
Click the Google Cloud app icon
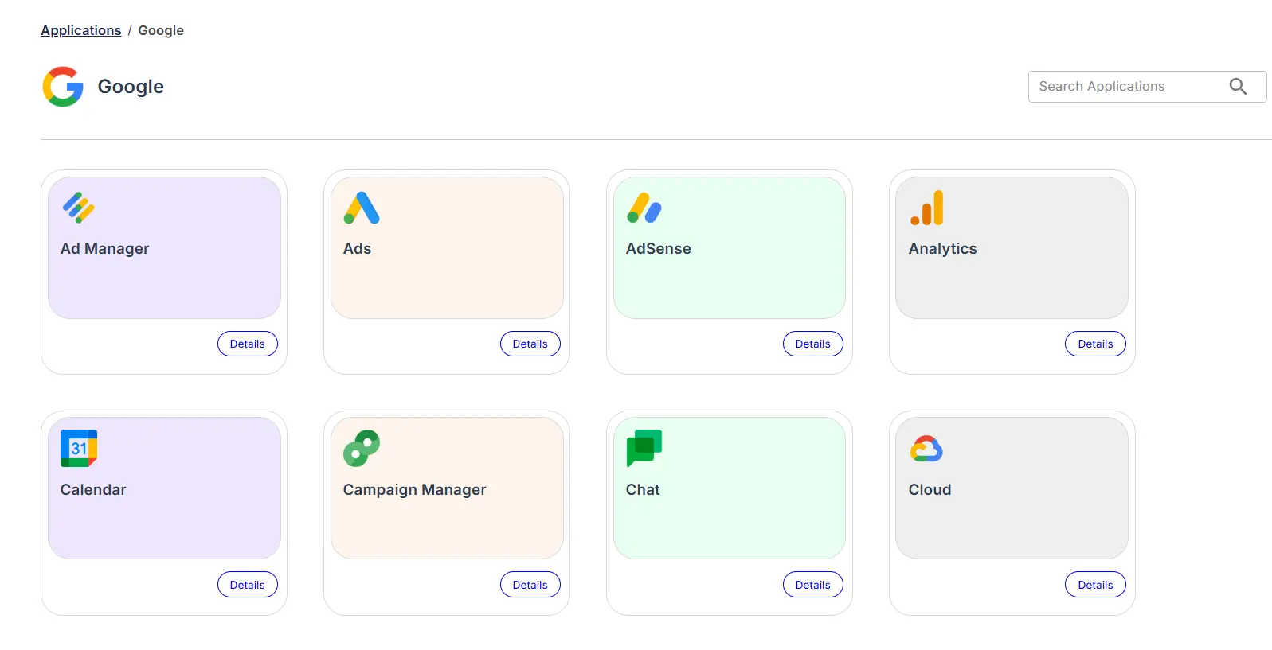tap(926, 449)
